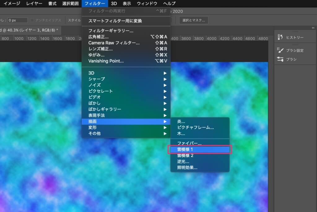The height and width of the screenshot is (212, 317).
Task: Open the Brushes (ブラシ) panel icon
Action: click(x=280, y=59)
